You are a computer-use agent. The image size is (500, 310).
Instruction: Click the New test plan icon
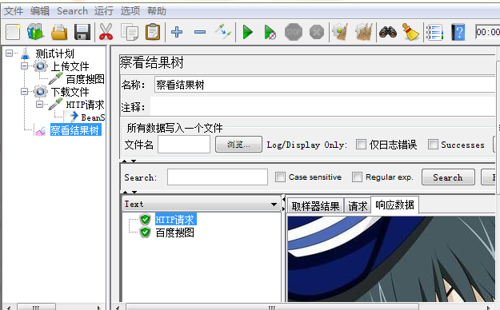13,32
